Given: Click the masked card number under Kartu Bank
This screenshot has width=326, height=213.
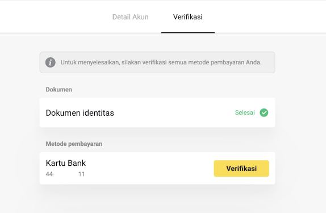Looking at the screenshot, I should pyautogui.click(x=65, y=174).
